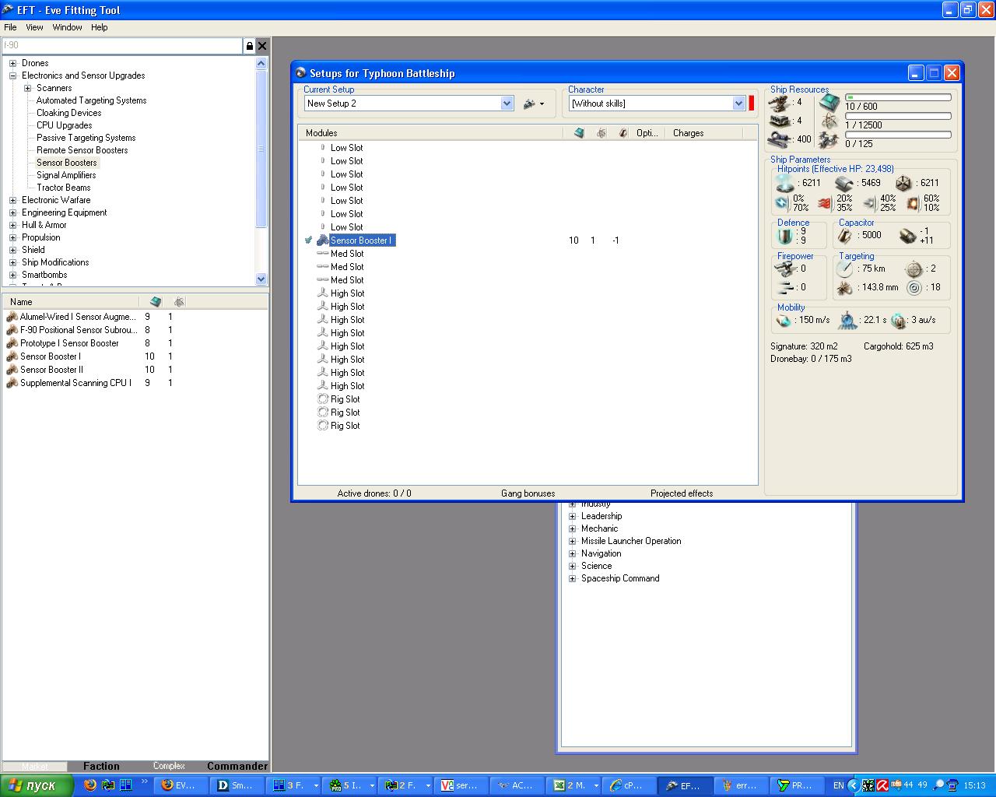The width and height of the screenshot is (996, 797).
Task: Click the drone bandwidth icon beside 0 / 125
Action: pyautogui.click(x=829, y=140)
